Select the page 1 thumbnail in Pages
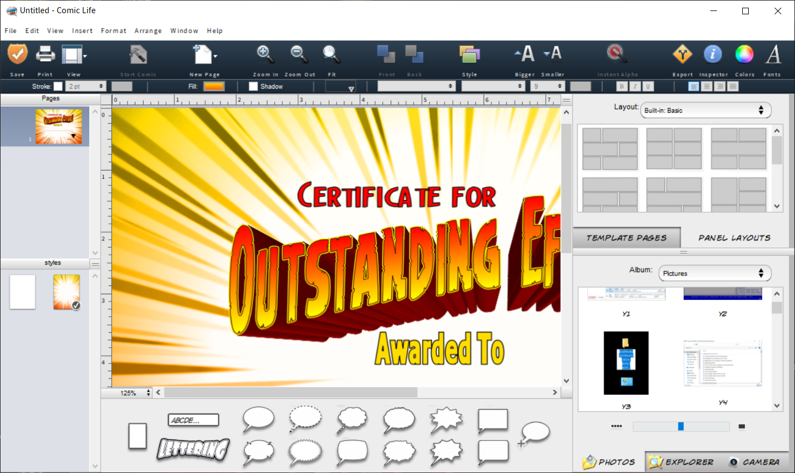Image resolution: width=795 pixels, height=473 pixels. (x=59, y=127)
